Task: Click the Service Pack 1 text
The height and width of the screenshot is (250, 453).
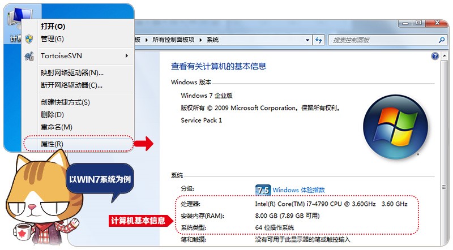Action: [202, 120]
